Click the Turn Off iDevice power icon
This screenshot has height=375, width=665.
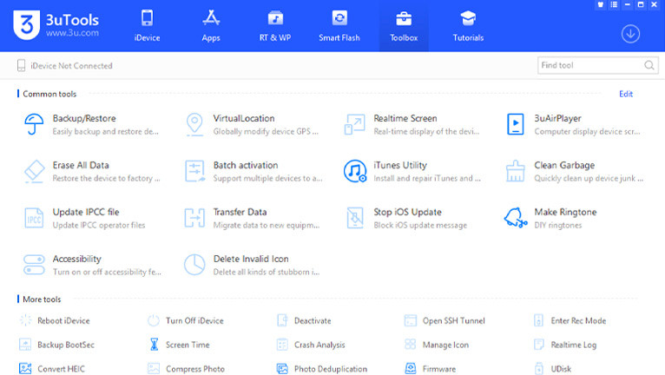154,320
